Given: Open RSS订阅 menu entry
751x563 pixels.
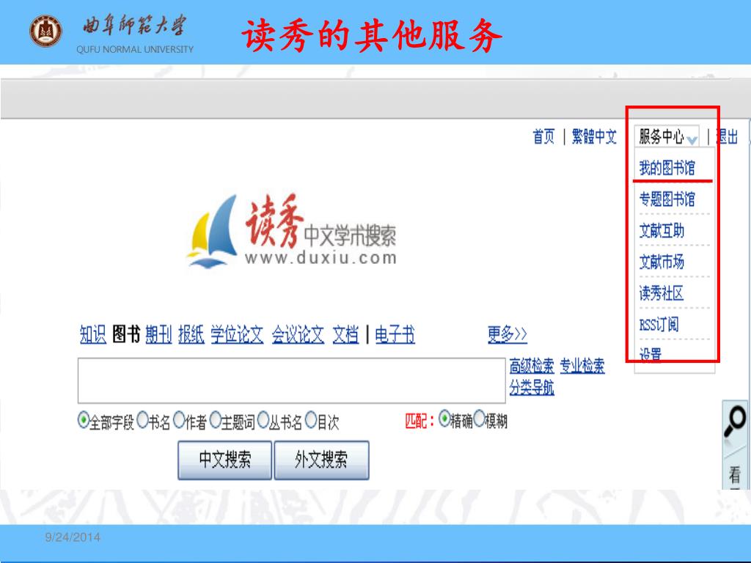Looking at the screenshot, I should (x=659, y=325).
